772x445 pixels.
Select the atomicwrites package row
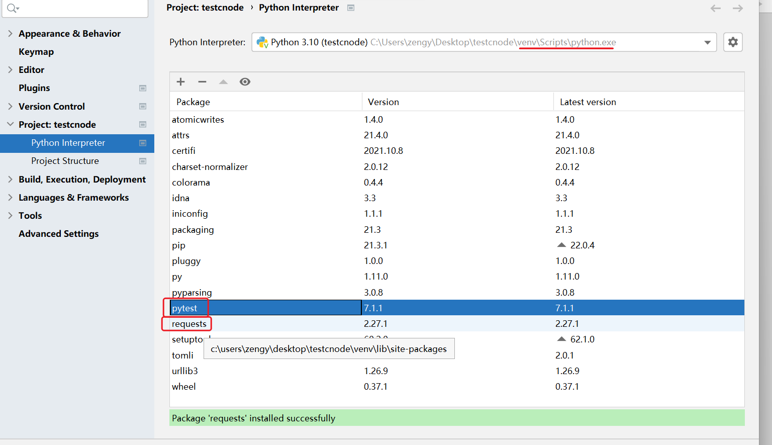[457, 120]
